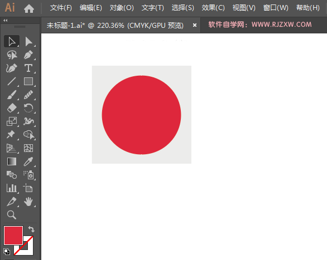The image size is (327, 260).
Task: Click the red Fill color swatch
Action: (x=13, y=236)
